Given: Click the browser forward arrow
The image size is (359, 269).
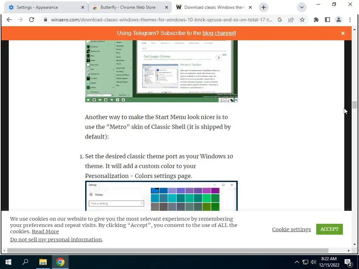Looking at the screenshot, I should coord(20,20).
